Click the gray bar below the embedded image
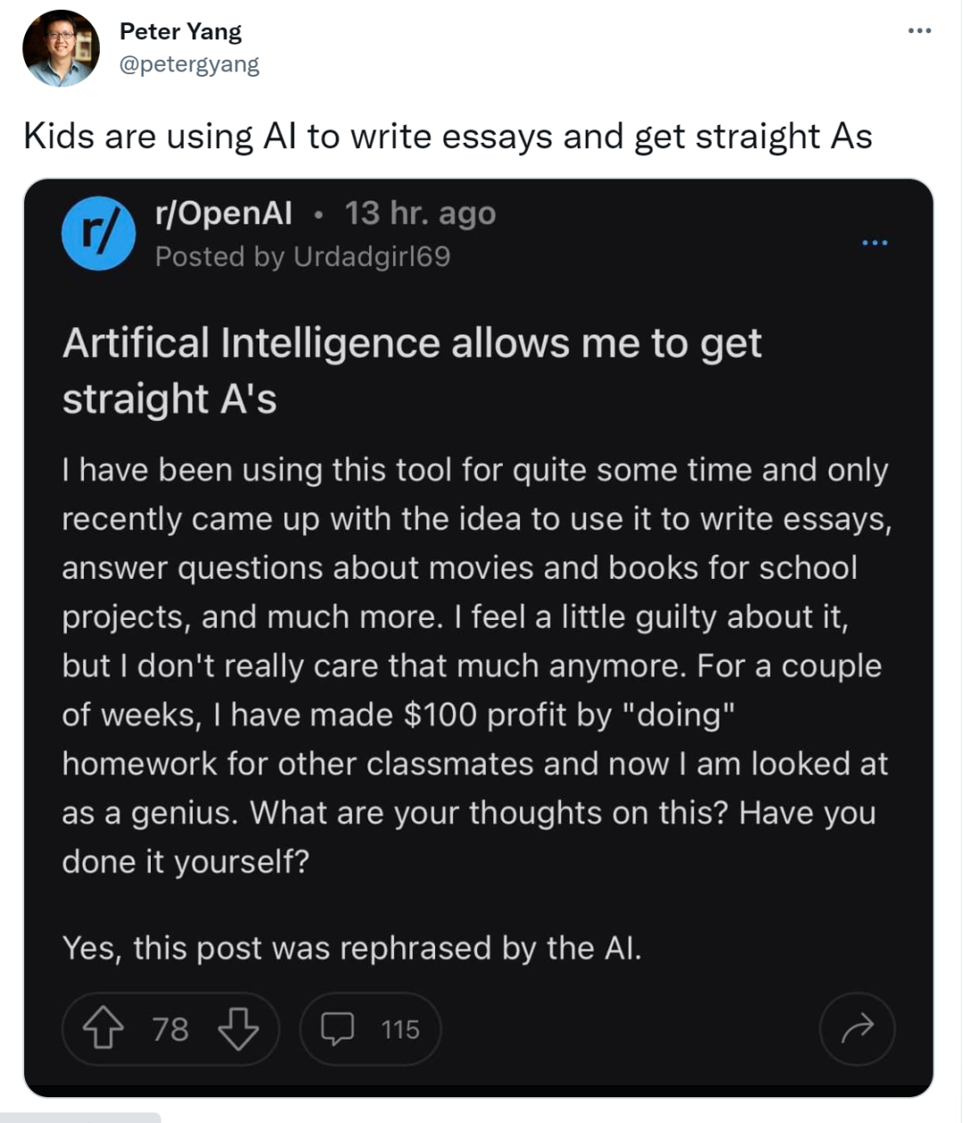Image resolution: width=963 pixels, height=1123 pixels. (80, 1117)
